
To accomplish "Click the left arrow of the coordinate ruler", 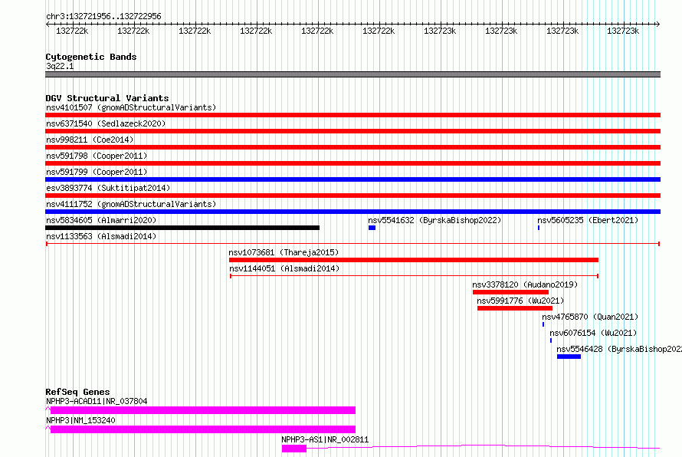I will pos(48,25).
